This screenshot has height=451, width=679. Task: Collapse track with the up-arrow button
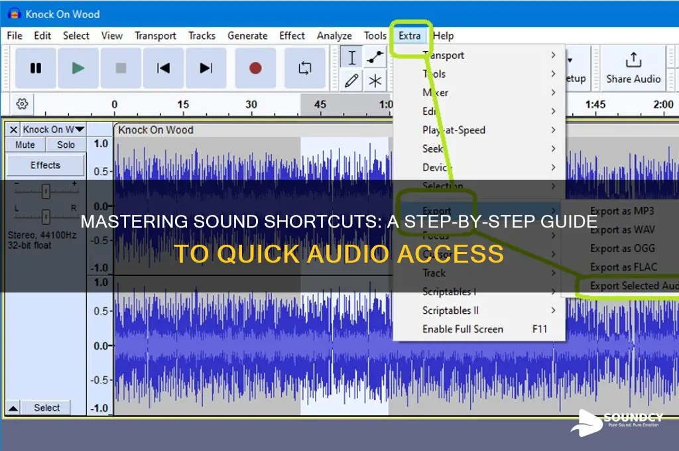point(13,408)
